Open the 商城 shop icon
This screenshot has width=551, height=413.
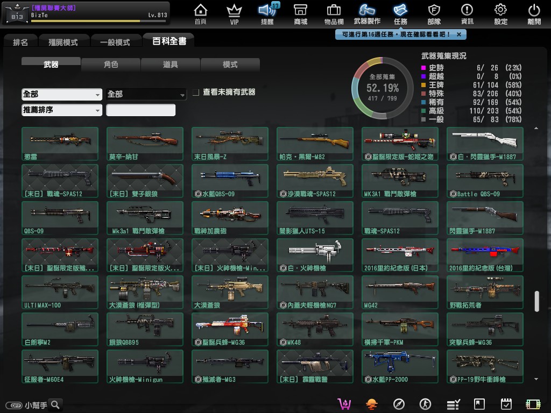(301, 13)
